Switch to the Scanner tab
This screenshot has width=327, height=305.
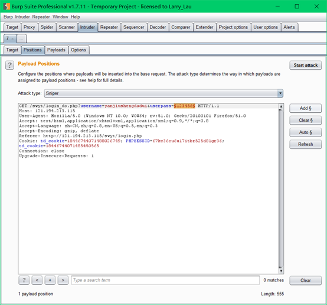67,27
